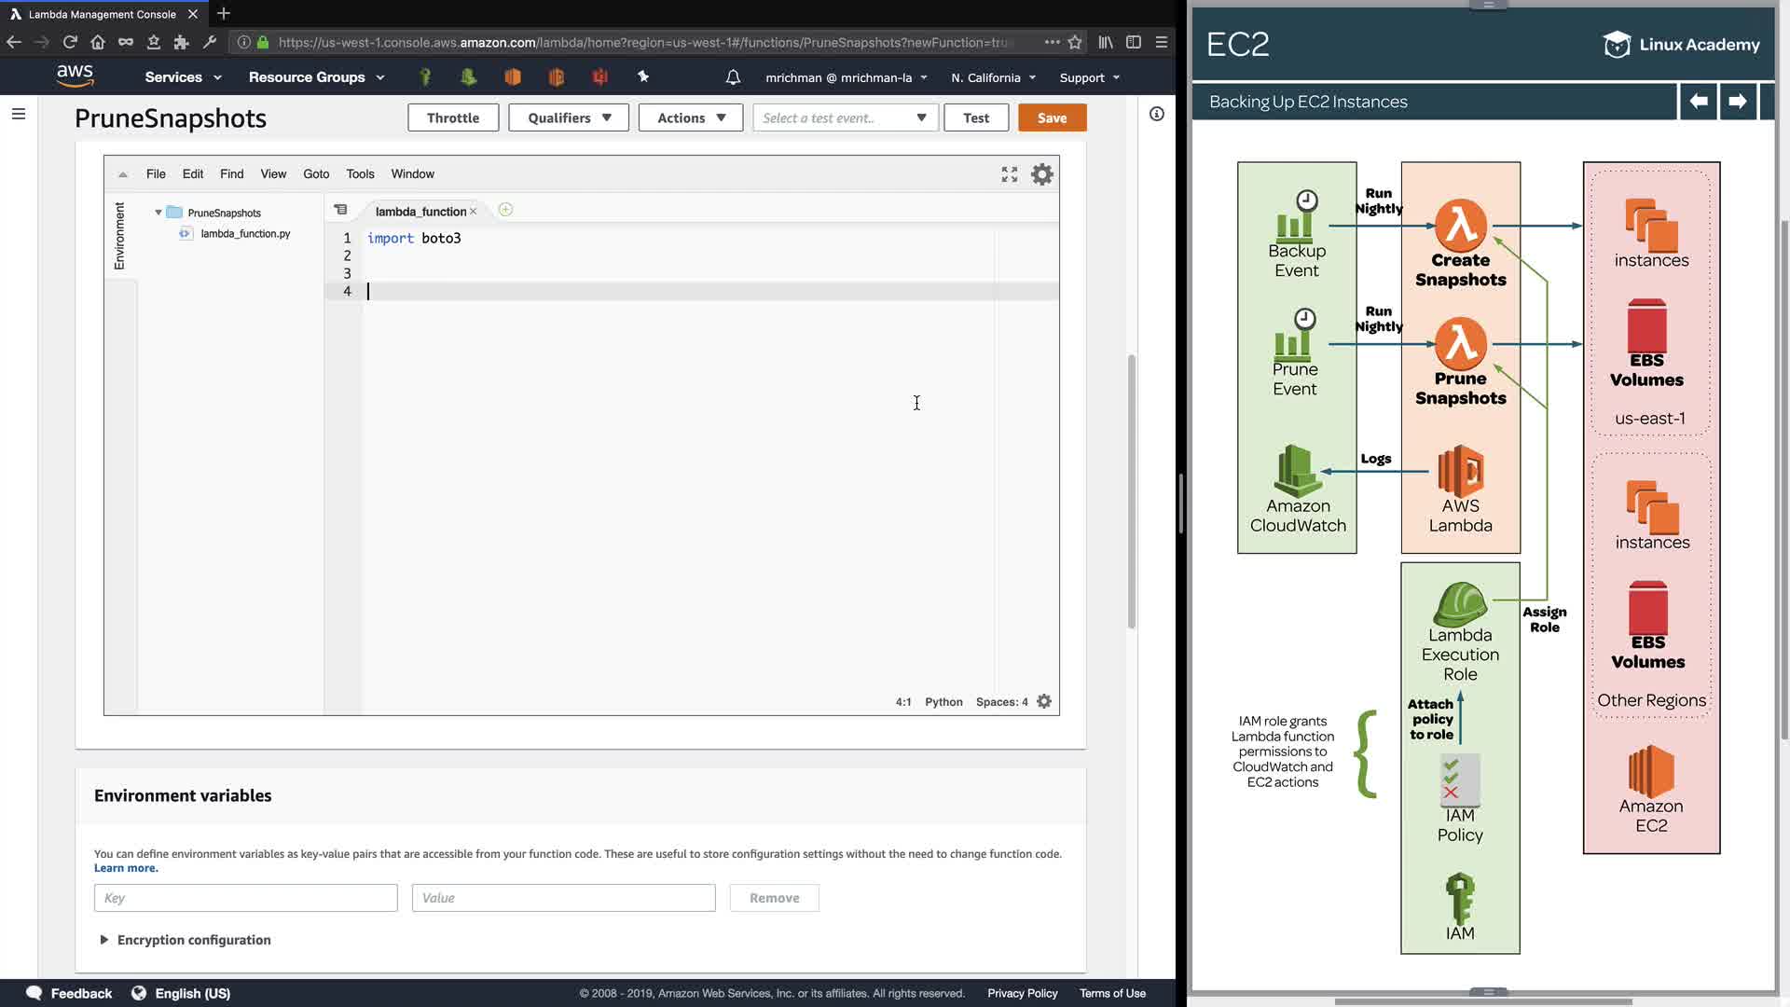Click the Learn more link
1790x1007 pixels.
[126, 868]
